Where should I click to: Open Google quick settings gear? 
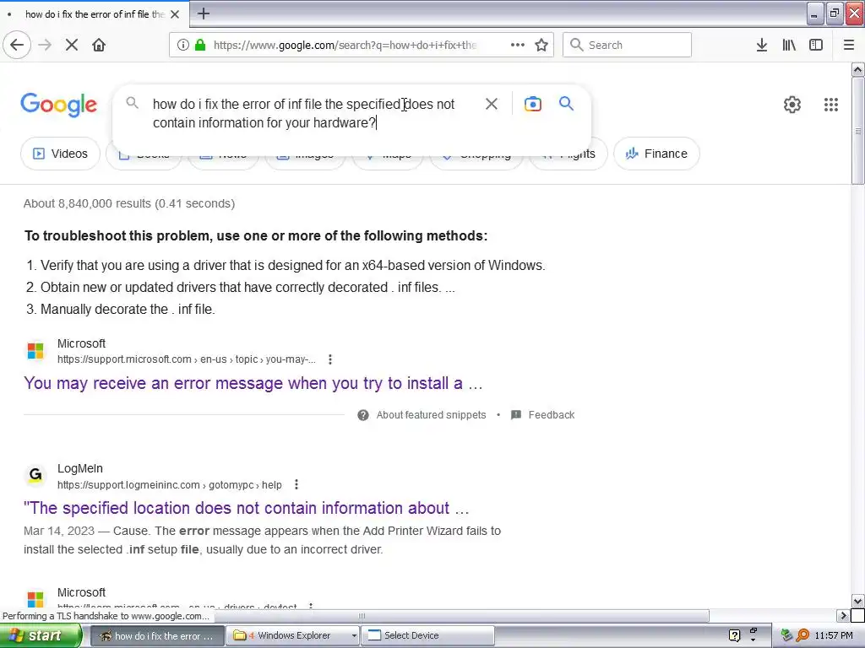coord(792,105)
